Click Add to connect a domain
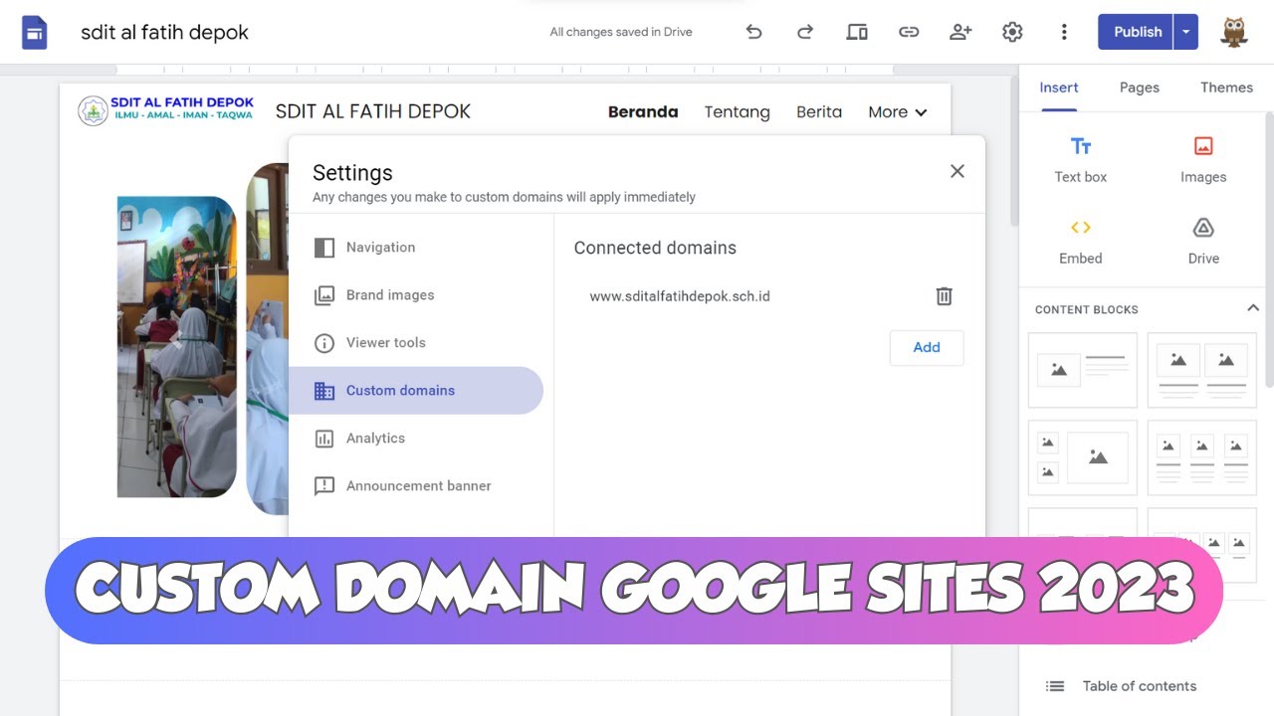The image size is (1274, 716). (927, 347)
